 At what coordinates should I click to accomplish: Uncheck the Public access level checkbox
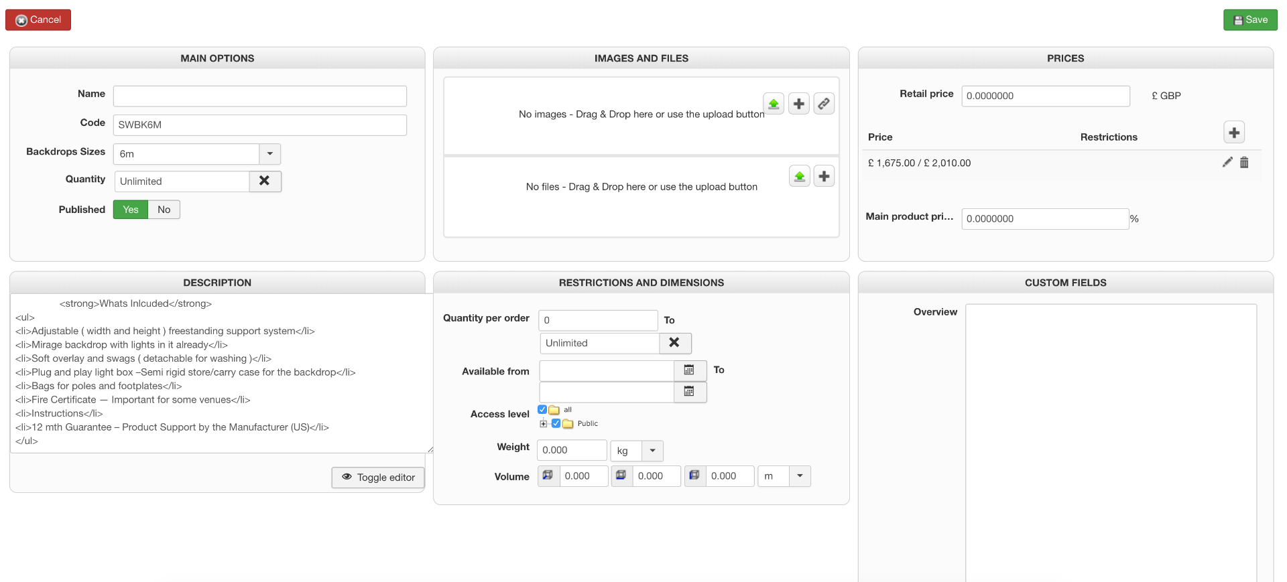pos(556,423)
